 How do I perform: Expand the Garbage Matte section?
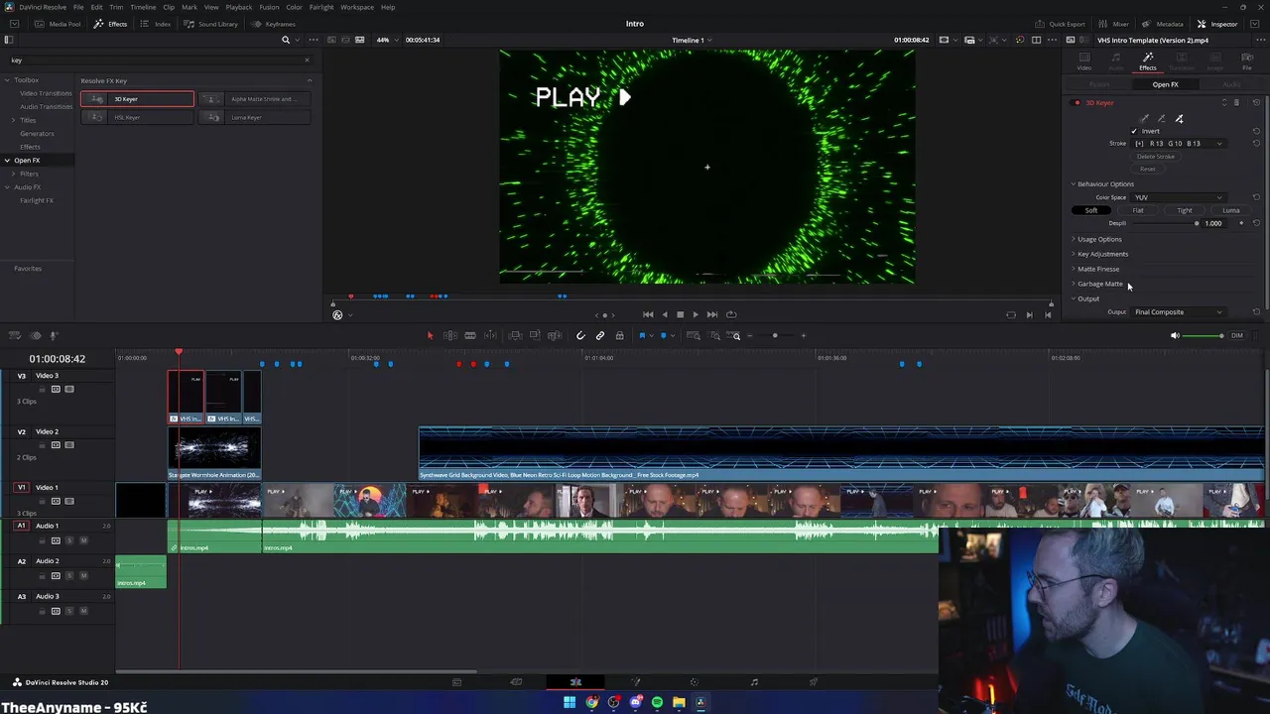click(1100, 284)
